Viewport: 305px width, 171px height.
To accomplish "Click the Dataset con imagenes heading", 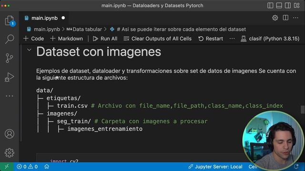I will click(99, 52).
